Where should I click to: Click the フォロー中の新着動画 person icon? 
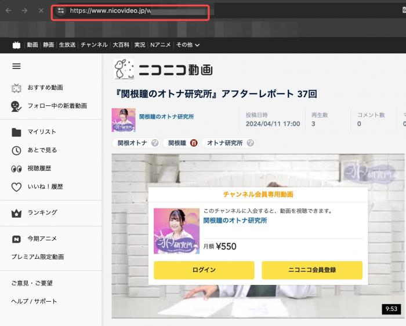point(16,106)
